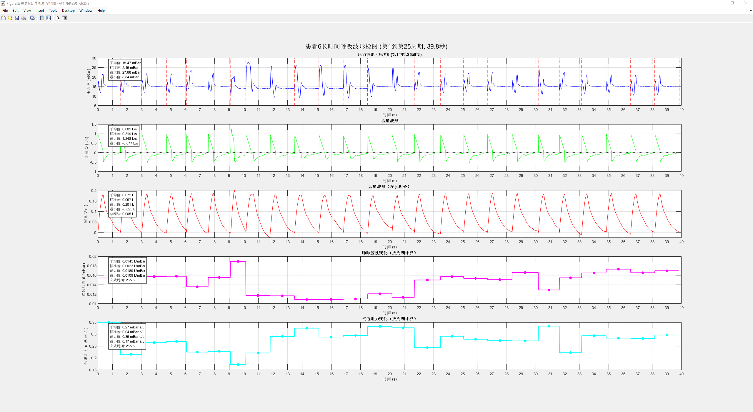
Task: Click the volume y-axis label 容量 V (L)
Action: pyautogui.click(x=86, y=214)
